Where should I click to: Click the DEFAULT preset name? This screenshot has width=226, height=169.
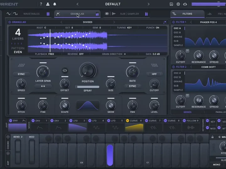click(113, 4)
